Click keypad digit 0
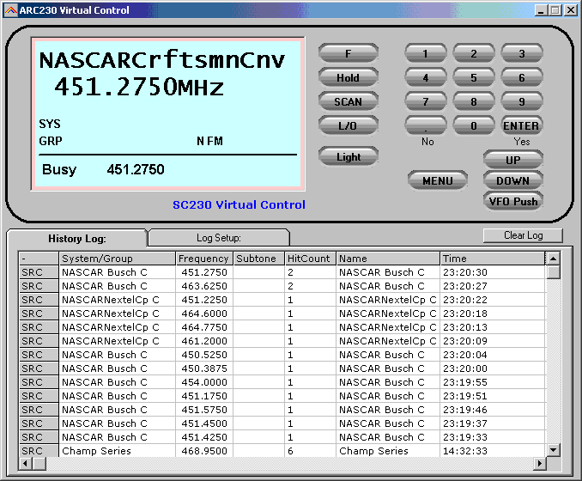This screenshot has width=582, height=481. 474,126
